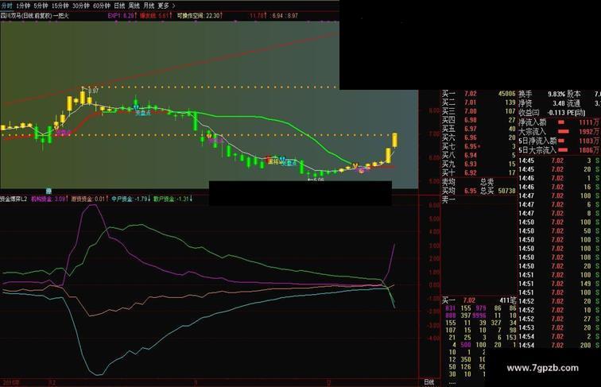Switch to 周线 weekly chart tab
Viewport: 601px width, 387px height.
click(x=134, y=6)
